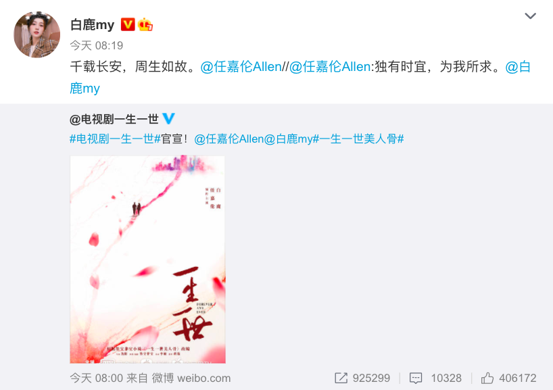This screenshot has width=553, height=390.
Task: Open @电视剧一生一世 reposted account name
Action: (114, 119)
